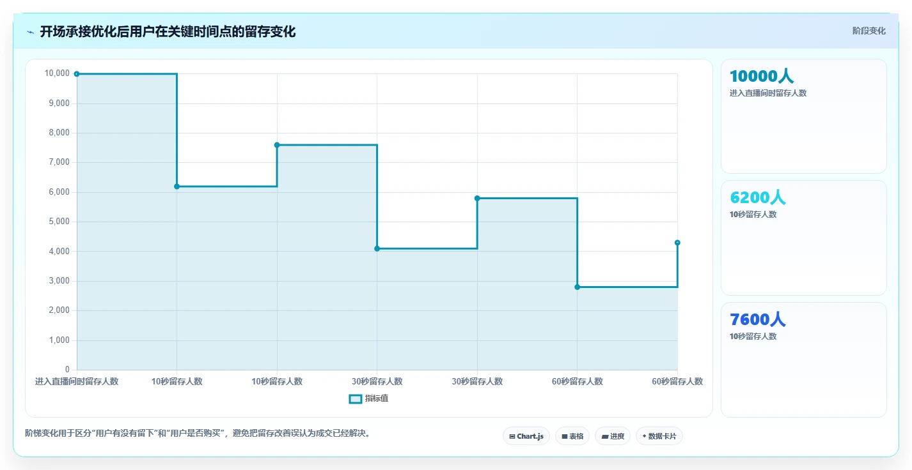The width and height of the screenshot is (912, 470).
Task: Click the 7600人 card value
Action: (758, 319)
